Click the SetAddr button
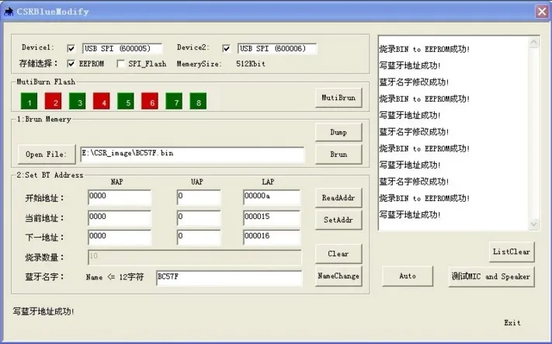552x344 pixels. pyautogui.click(x=338, y=220)
